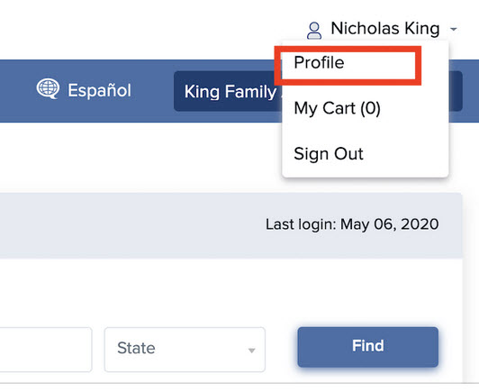Click the globe language icon
This screenshot has height=392, width=479.
tap(48, 88)
